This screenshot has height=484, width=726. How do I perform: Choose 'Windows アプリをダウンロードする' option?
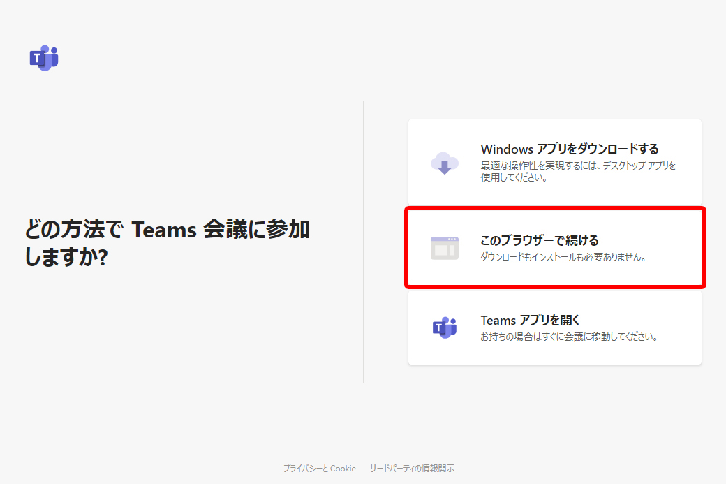tap(555, 163)
